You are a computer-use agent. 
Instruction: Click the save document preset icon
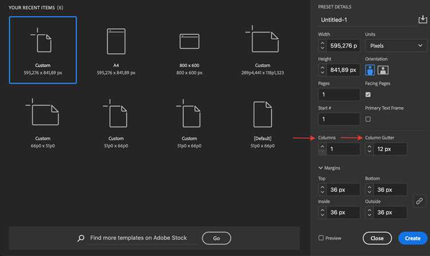[x=423, y=19]
